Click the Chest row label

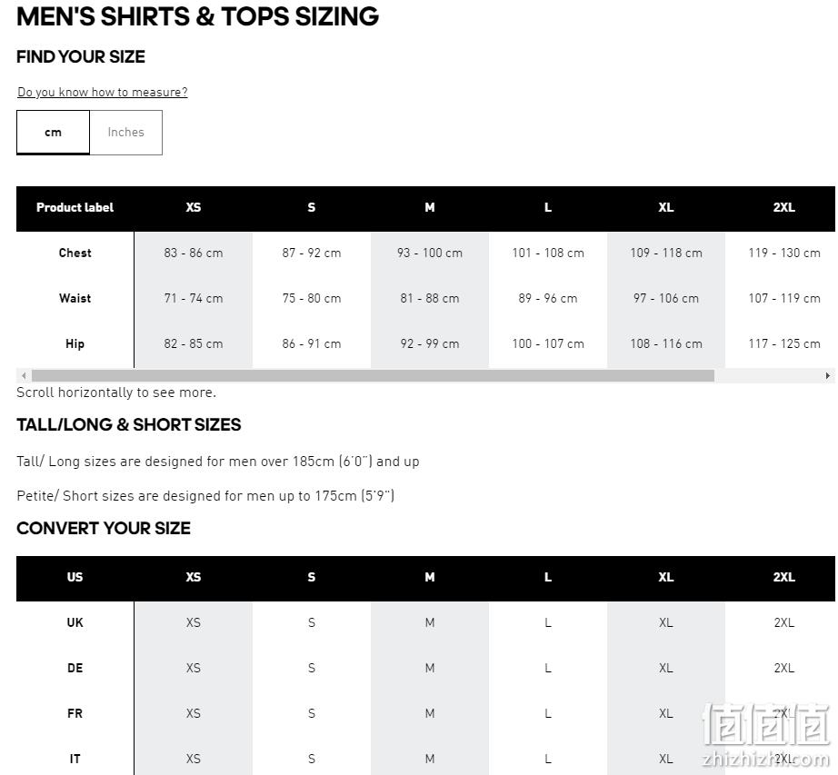click(75, 253)
